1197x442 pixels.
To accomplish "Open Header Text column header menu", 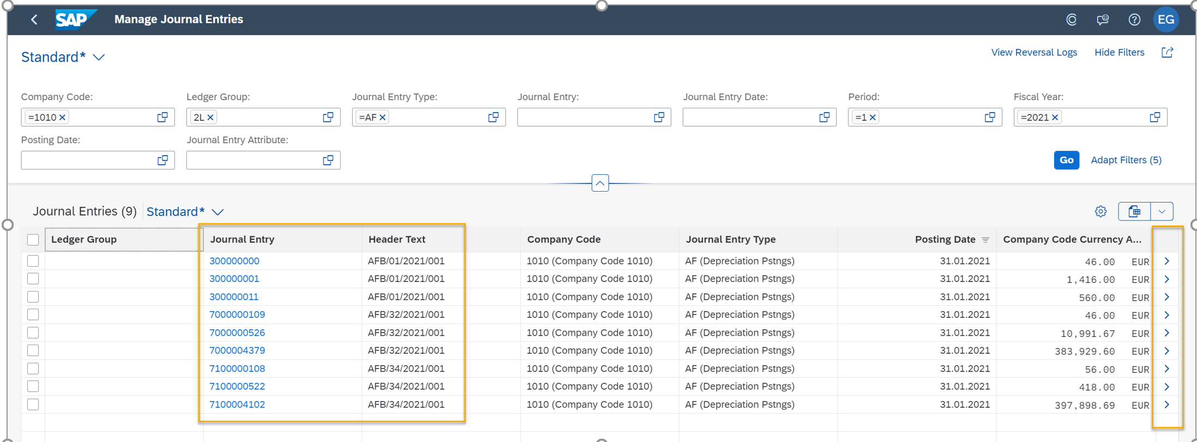I will coord(441,240).
